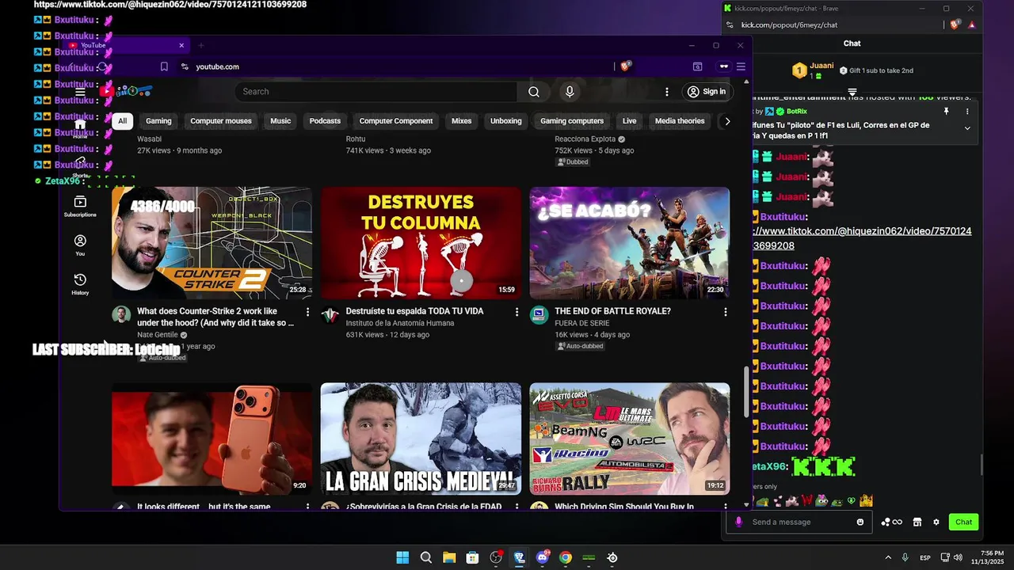Click the YouTube page vertical scrollbar thumb
This screenshot has width=1014, height=570.
(x=746, y=393)
